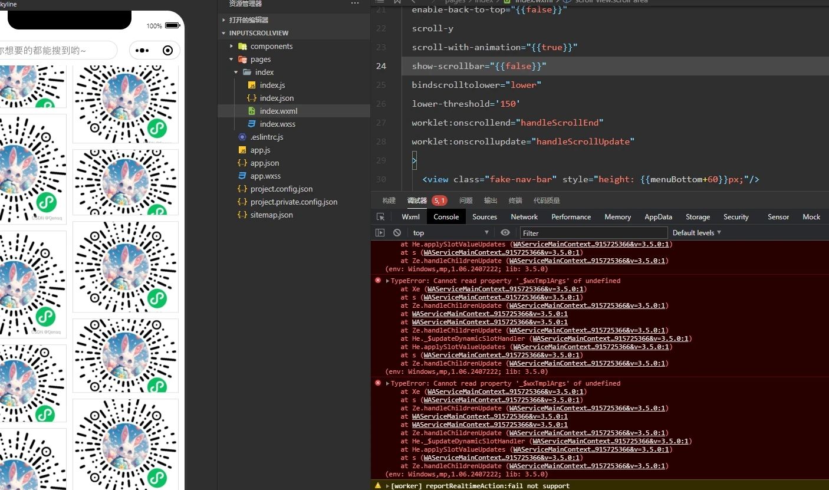Open the Network devtools tab

coord(524,217)
